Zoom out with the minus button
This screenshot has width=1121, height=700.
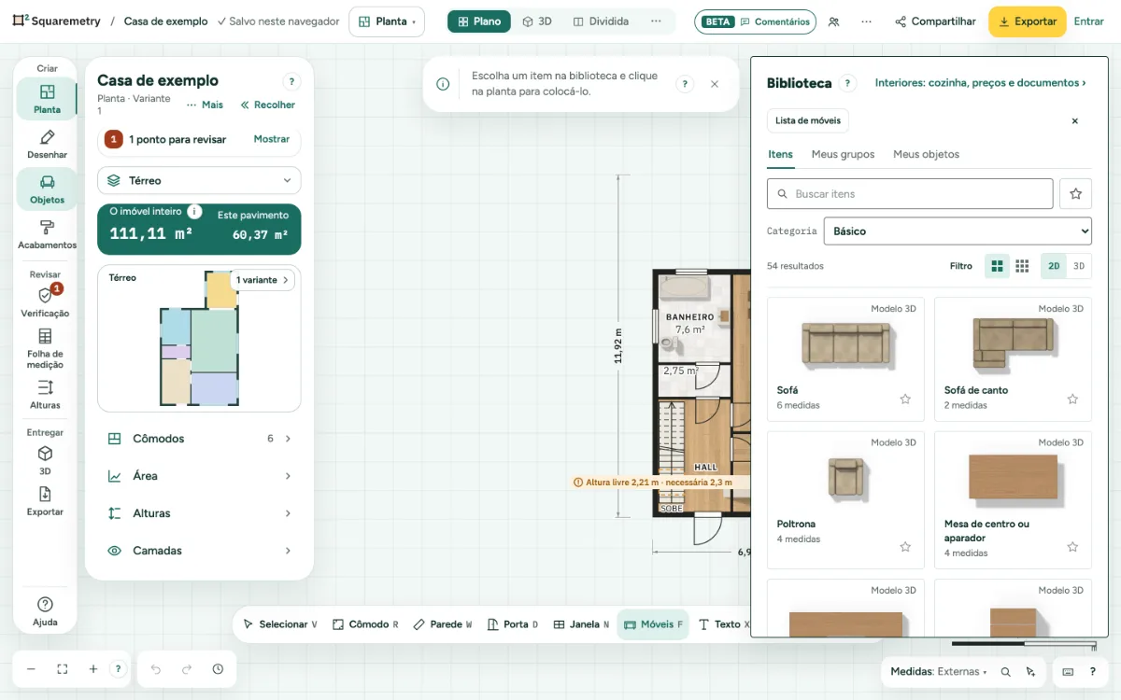[31, 669]
